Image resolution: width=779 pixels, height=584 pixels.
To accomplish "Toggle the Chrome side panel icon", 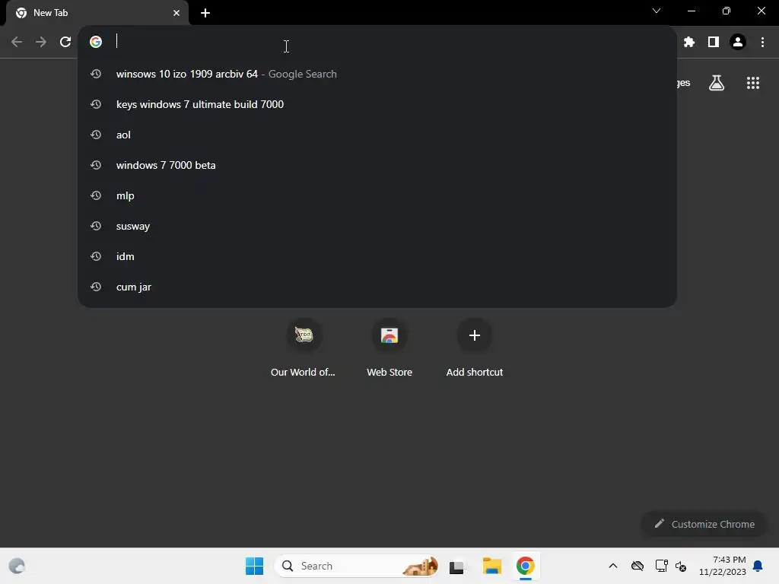I will (714, 43).
